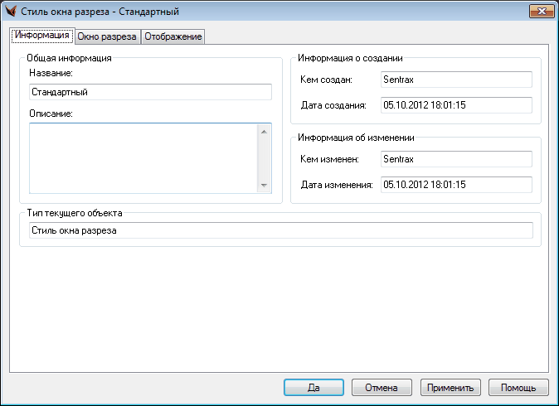Viewport: 559px width, 406px height.
Task: Click the Описание vertical scrollbar track
Action: (265, 158)
